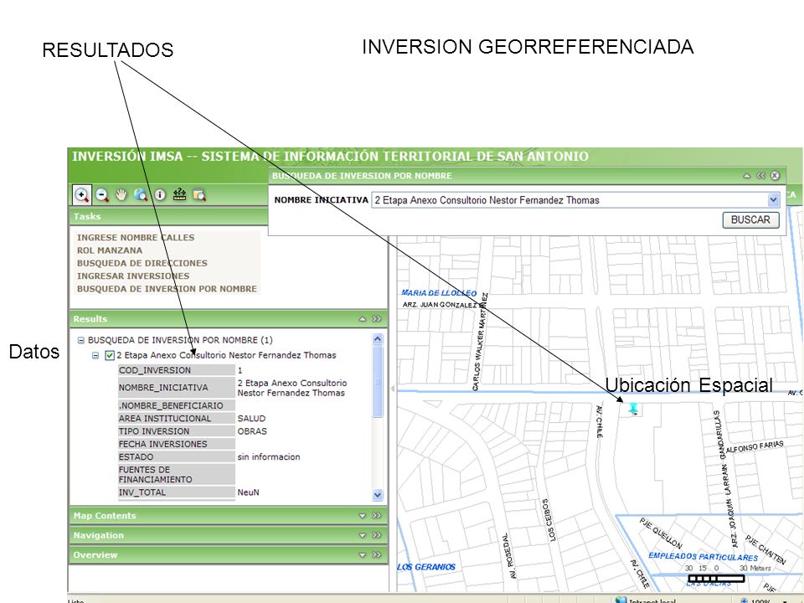Click the LOS GERANIOS map label
The width and height of the screenshot is (804, 603).
(x=426, y=567)
